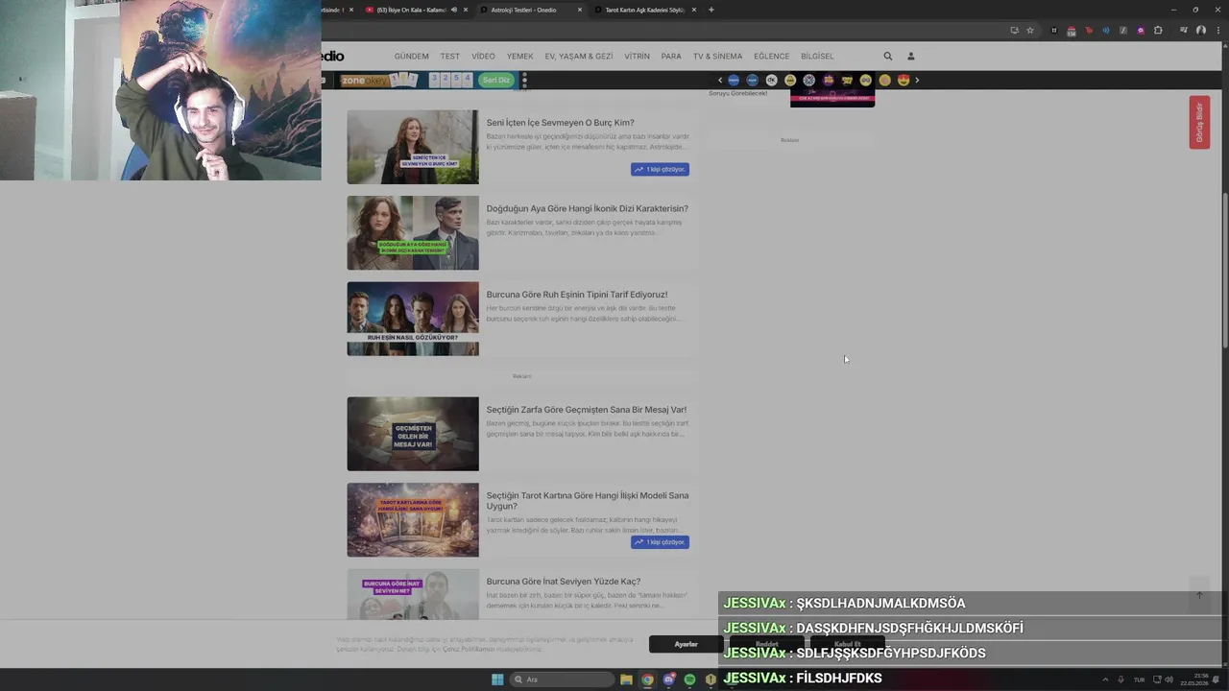1229x691 pixels.
Task: Open the TV & SİNEMA menu item
Action: coord(717,57)
